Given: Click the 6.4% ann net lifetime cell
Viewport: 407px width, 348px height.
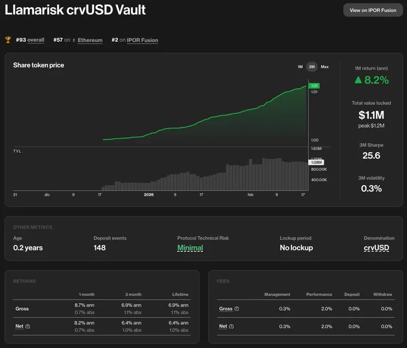Looking at the screenshot, I should click(x=178, y=323).
